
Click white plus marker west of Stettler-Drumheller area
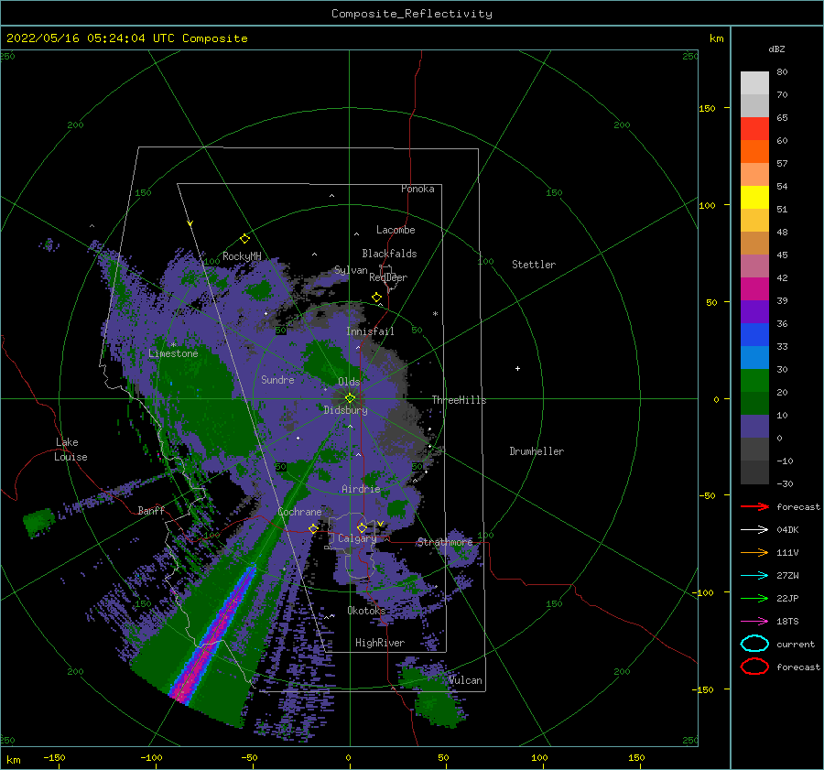point(517,368)
